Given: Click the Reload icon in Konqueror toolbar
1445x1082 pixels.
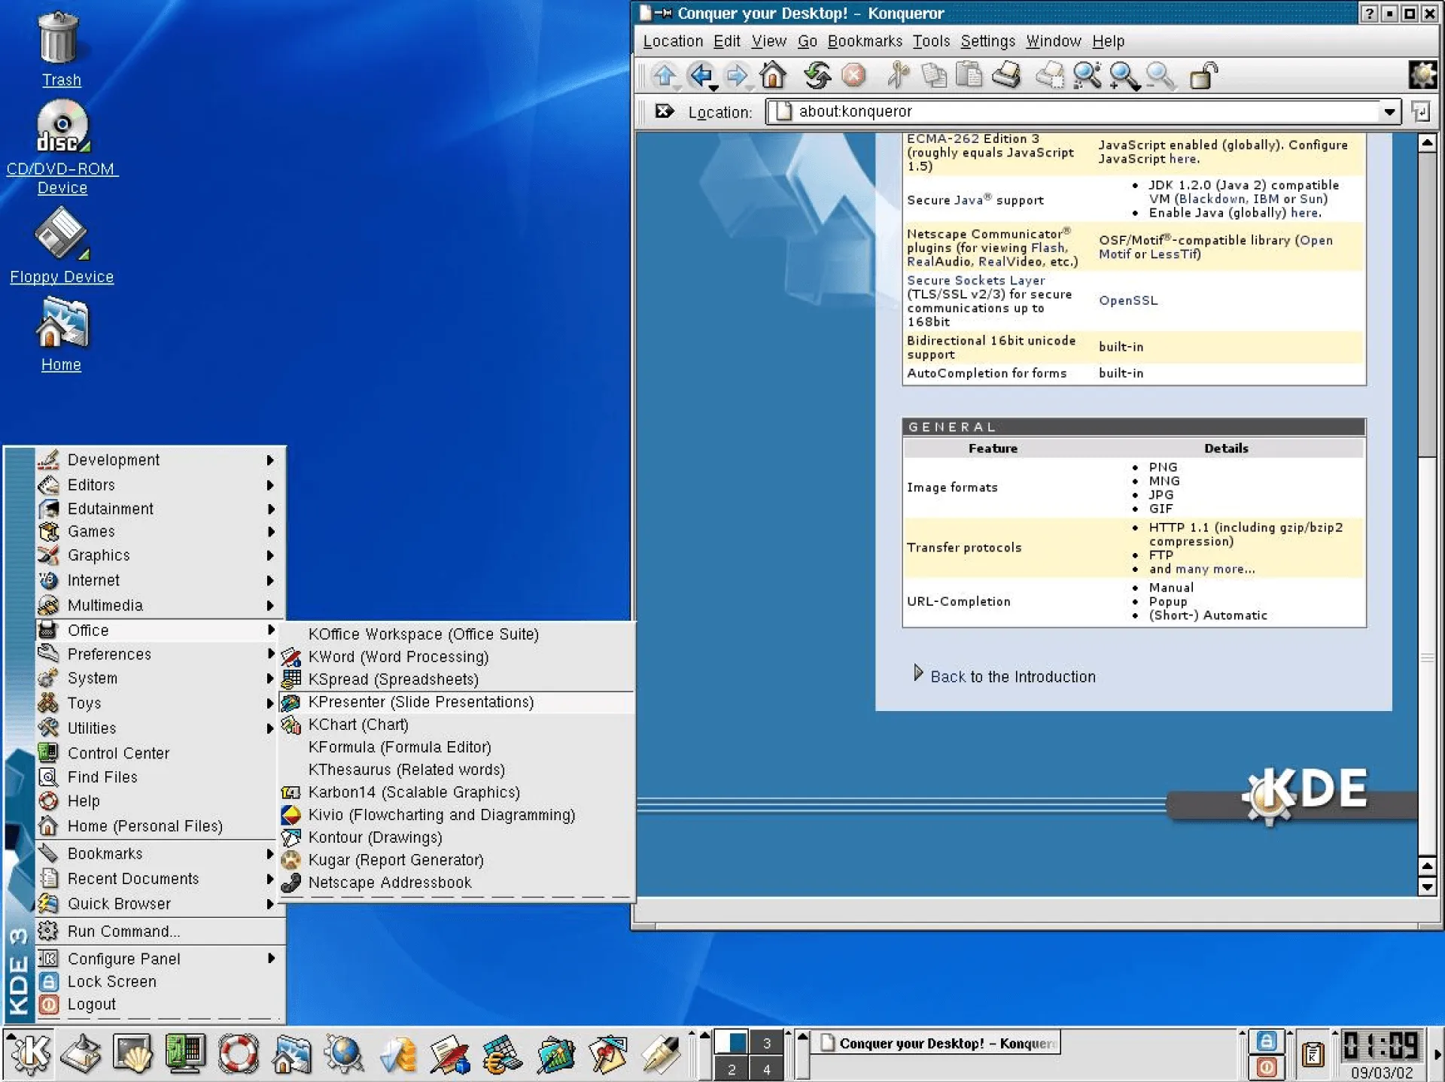Looking at the screenshot, I should tap(817, 76).
